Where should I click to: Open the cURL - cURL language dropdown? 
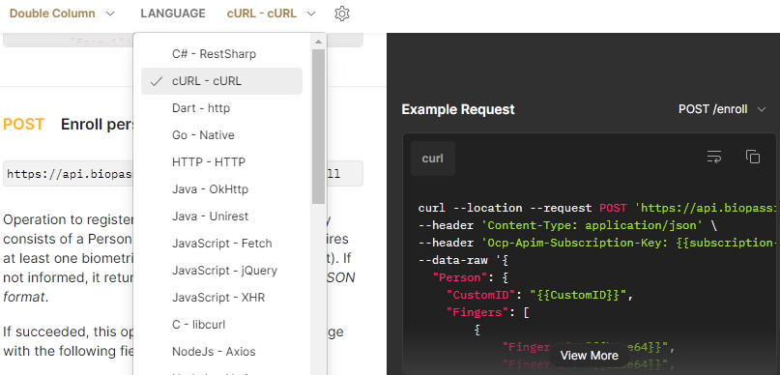(x=271, y=14)
